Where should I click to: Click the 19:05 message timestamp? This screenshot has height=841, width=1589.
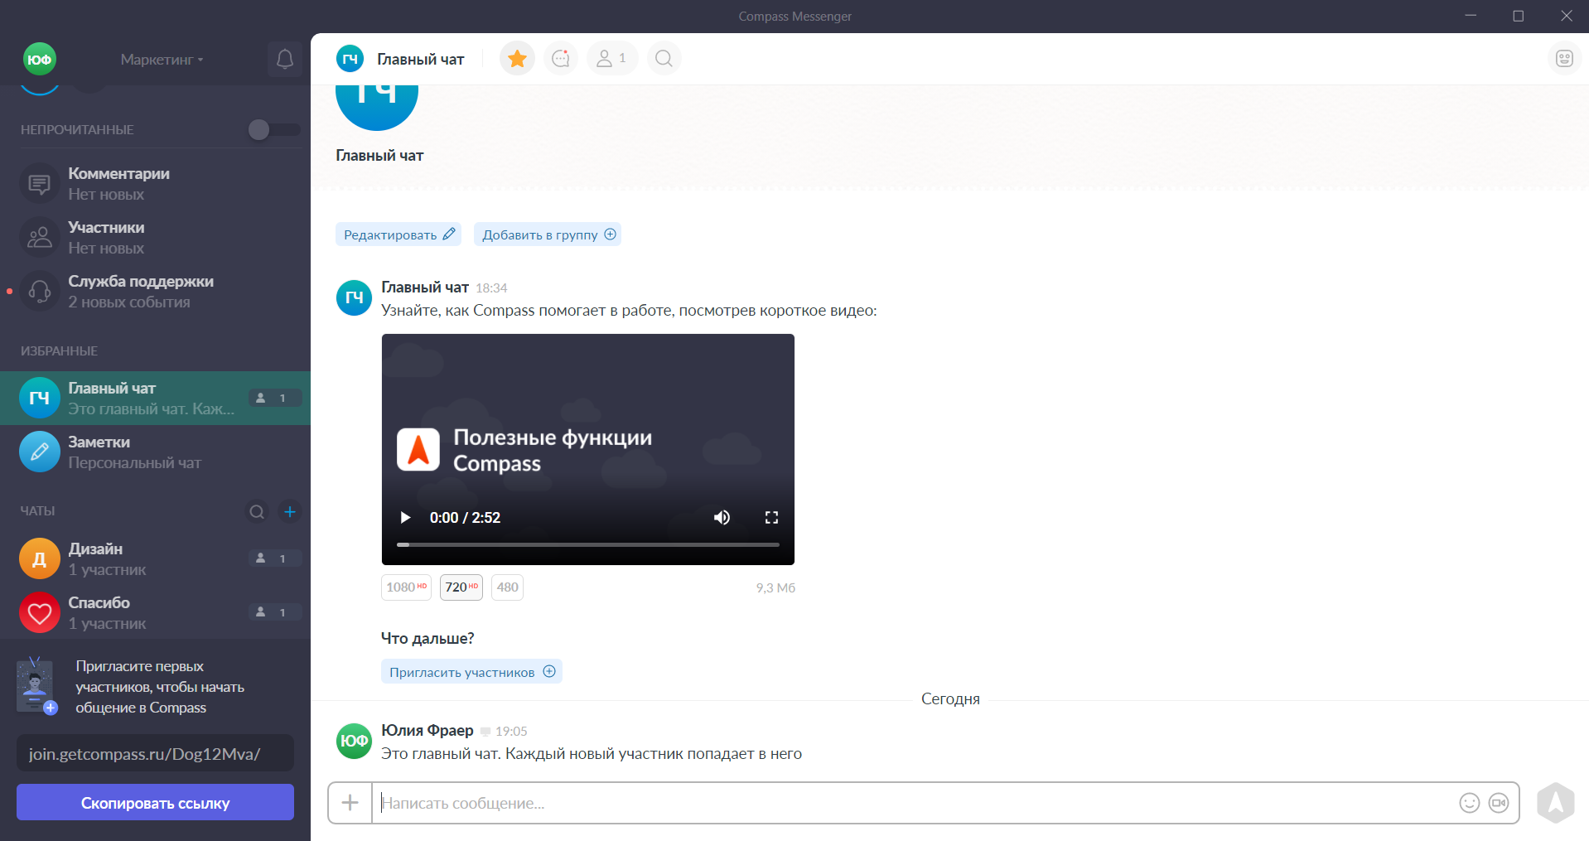coord(511,731)
